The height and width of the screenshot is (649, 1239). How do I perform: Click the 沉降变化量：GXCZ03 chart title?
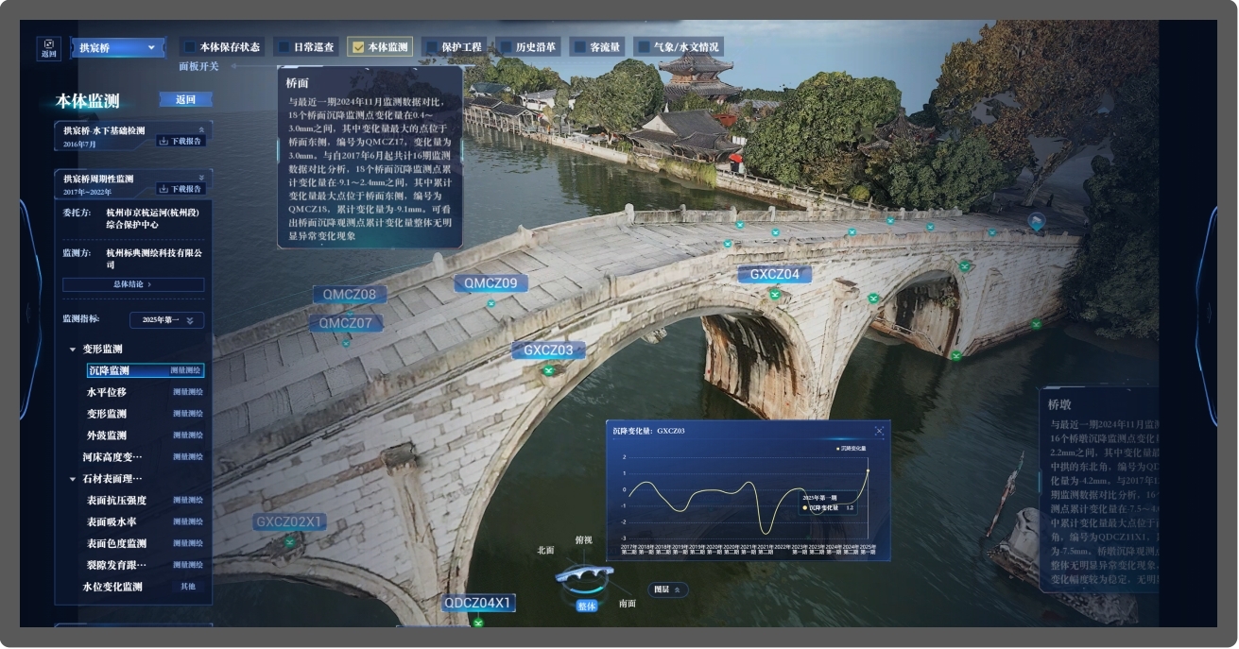tap(648, 431)
